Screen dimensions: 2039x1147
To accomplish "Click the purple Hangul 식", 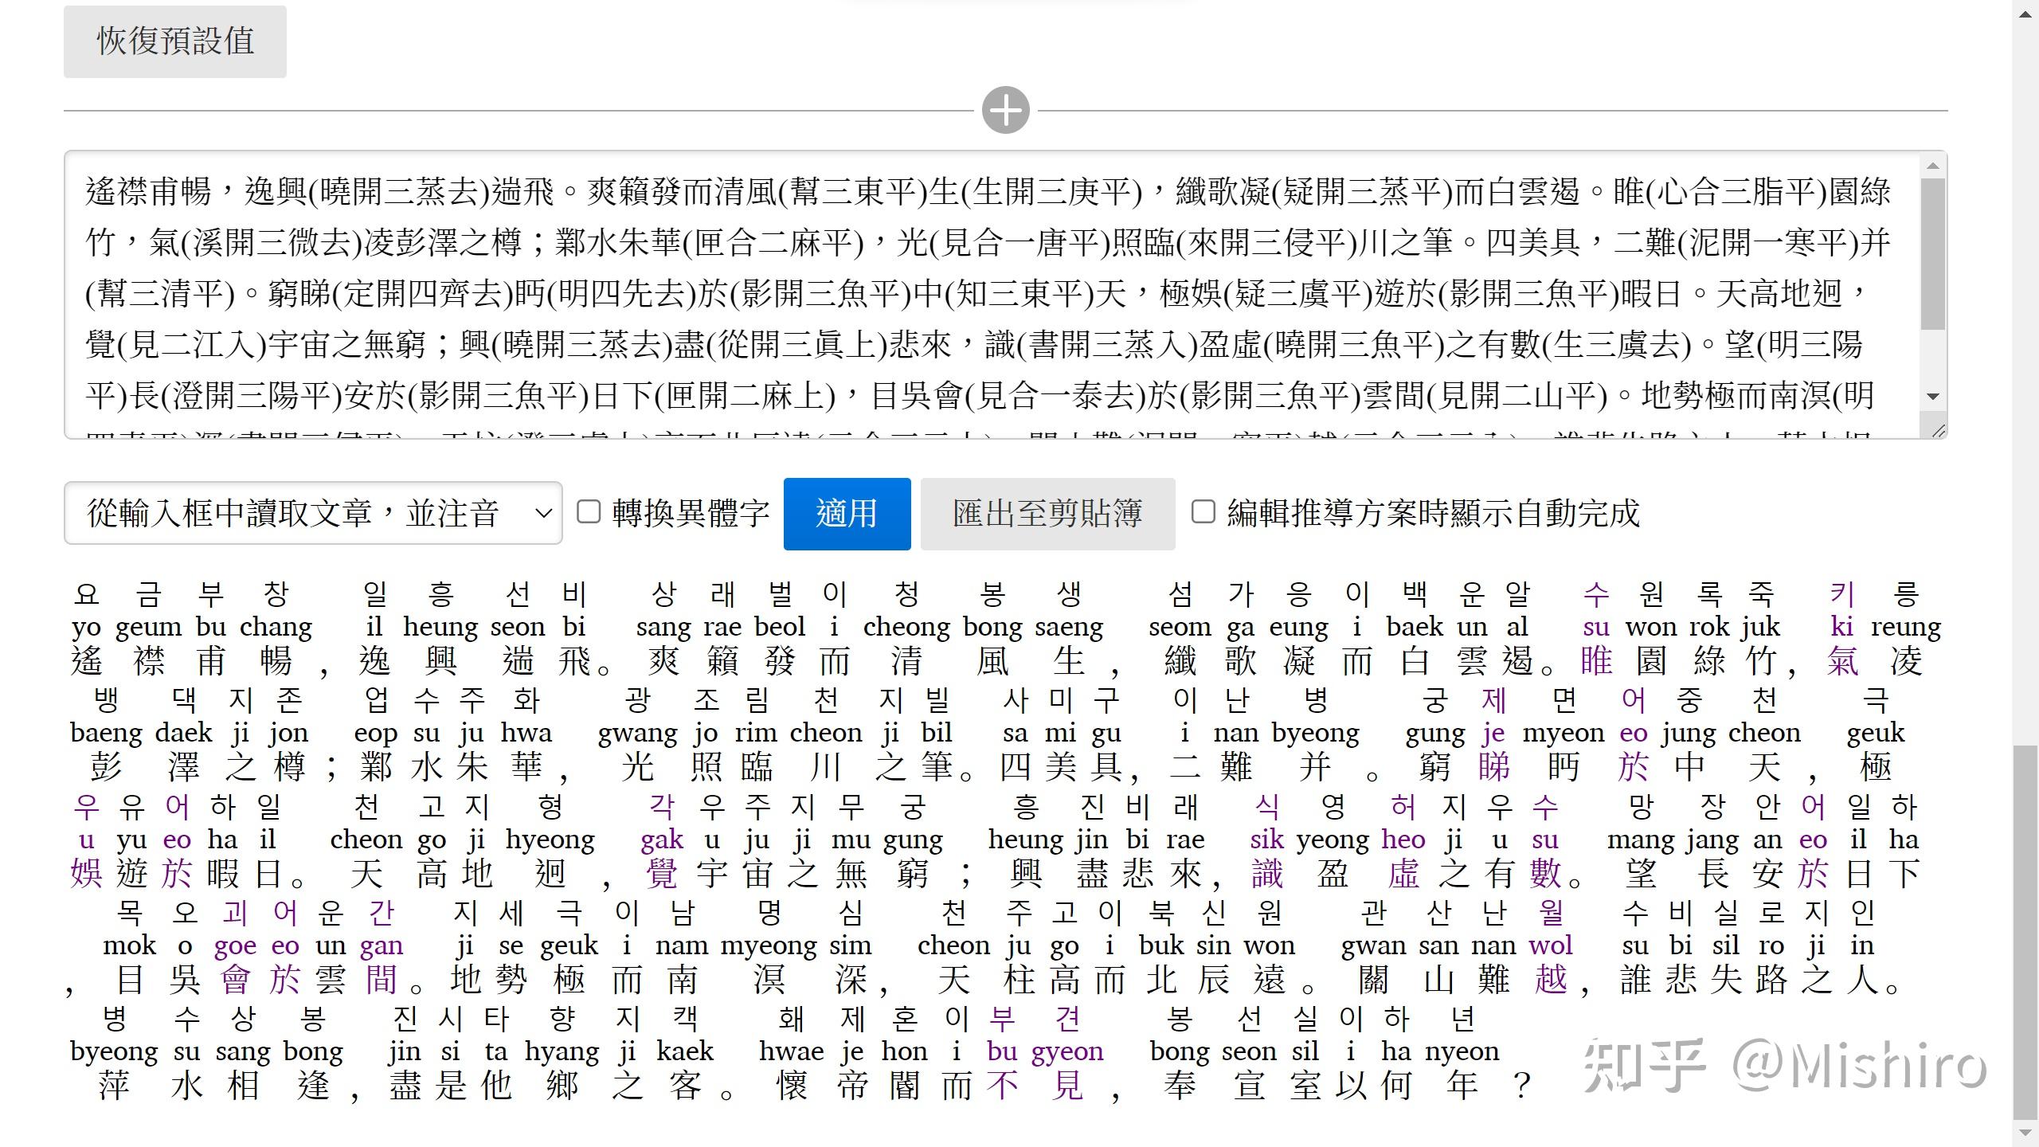I will (x=1267, y=807).
